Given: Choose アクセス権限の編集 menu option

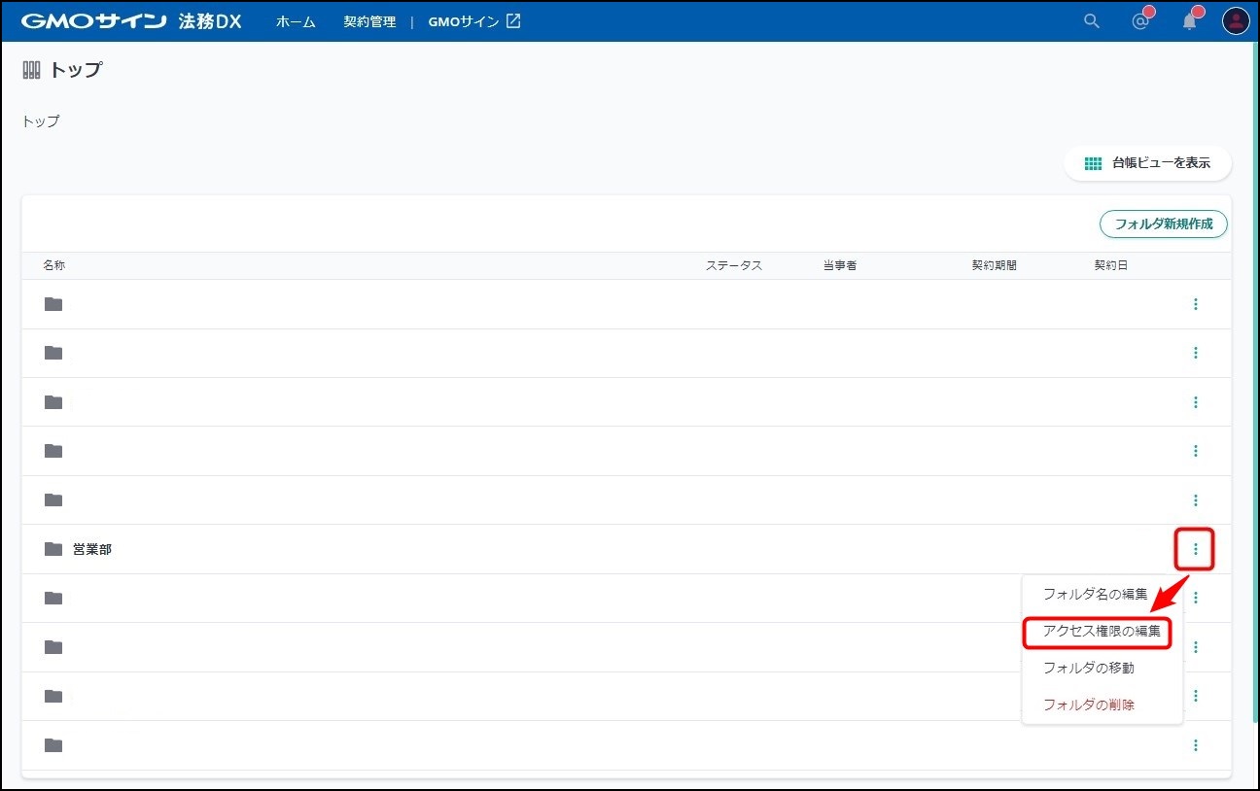Looking at the screenshot, I should click(x=1101, y=632).
